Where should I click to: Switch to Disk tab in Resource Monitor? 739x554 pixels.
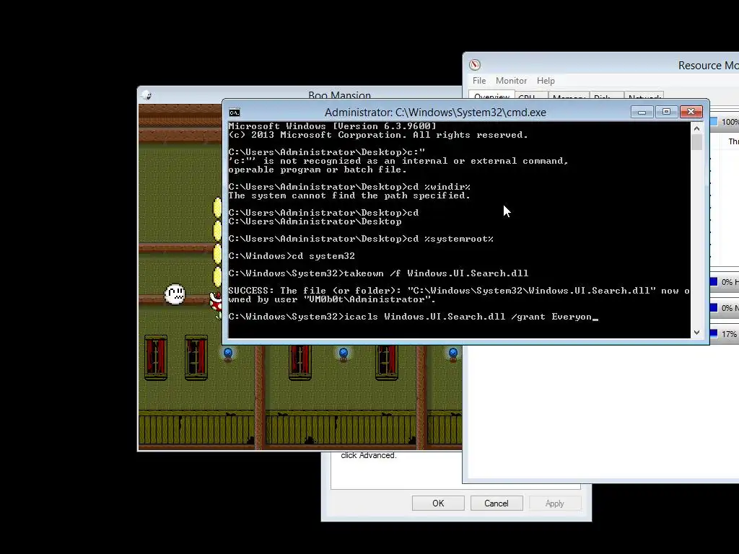pos(606,96)
